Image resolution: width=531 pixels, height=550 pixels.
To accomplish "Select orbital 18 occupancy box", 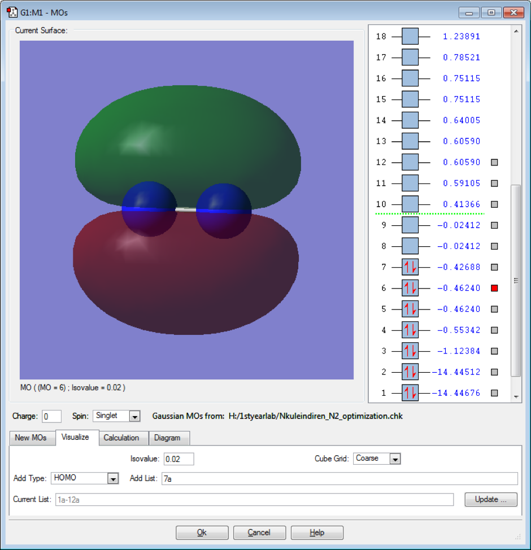I will click(410, 36).
